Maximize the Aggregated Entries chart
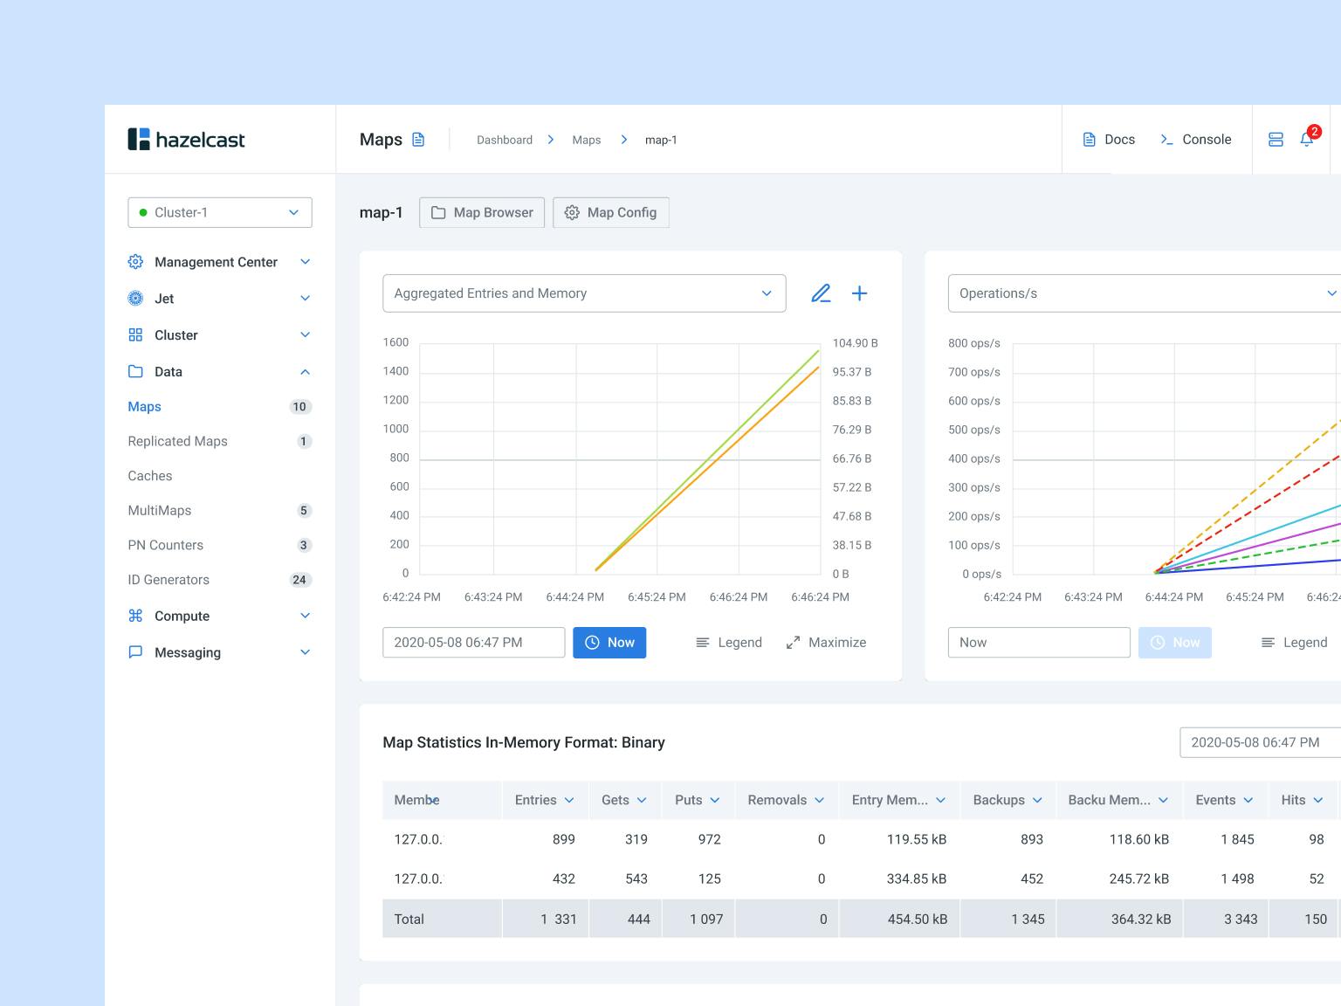The width and height of the screenshot is (1341, 1006). [826, 643]
